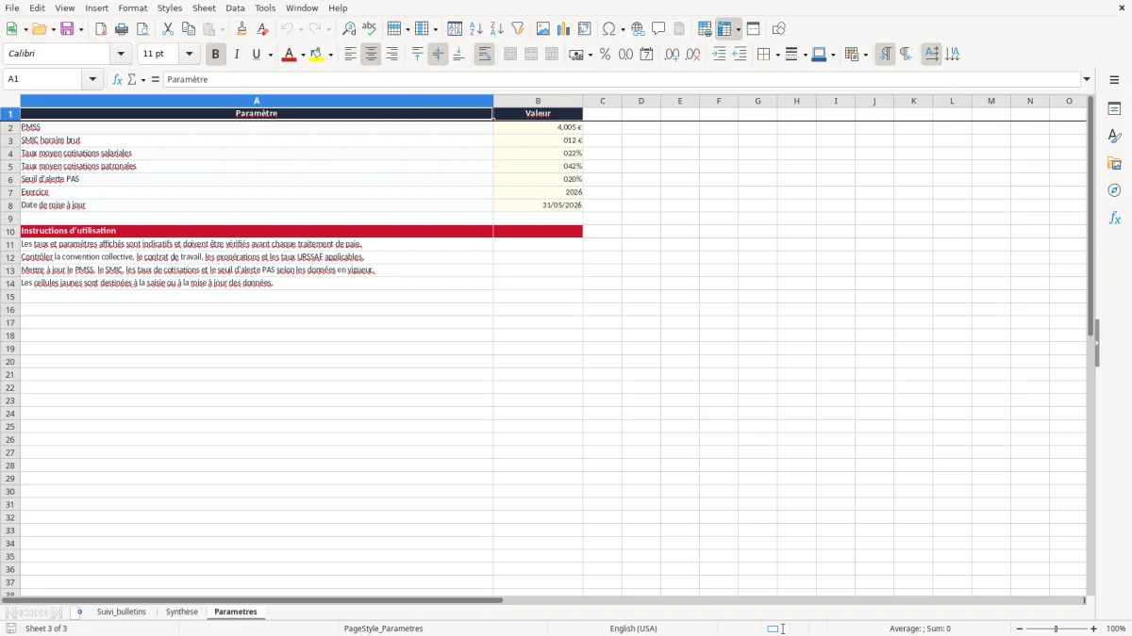Image resolution: width=1132 pixels, height=636 pixels.
Task: Insert a chart via the toolbar icon
Action: point(564,29)
